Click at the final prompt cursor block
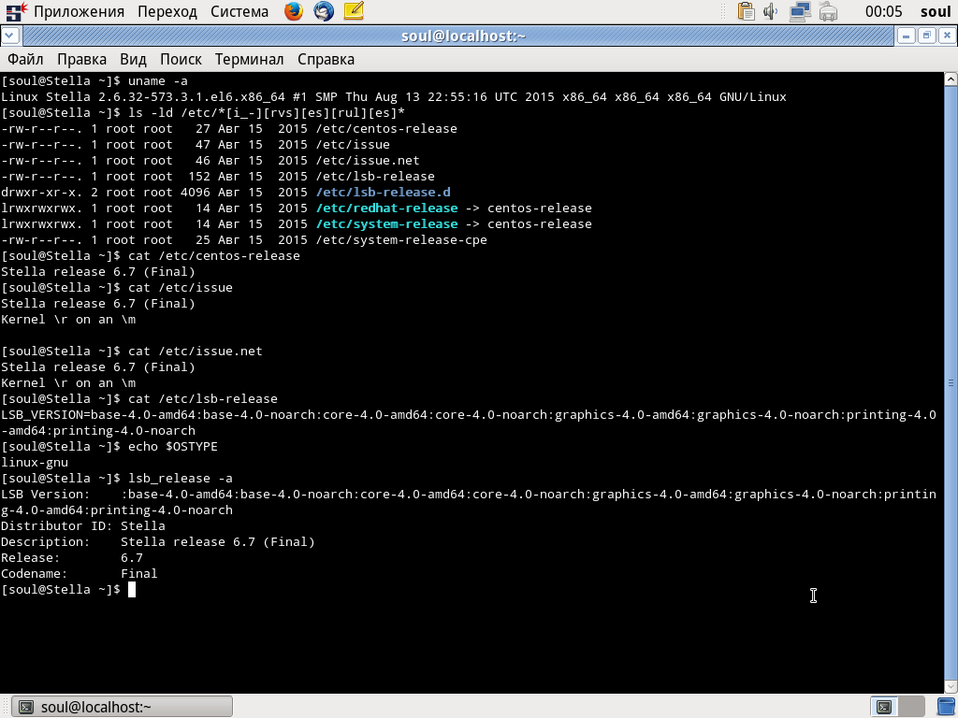 point(131,589)
